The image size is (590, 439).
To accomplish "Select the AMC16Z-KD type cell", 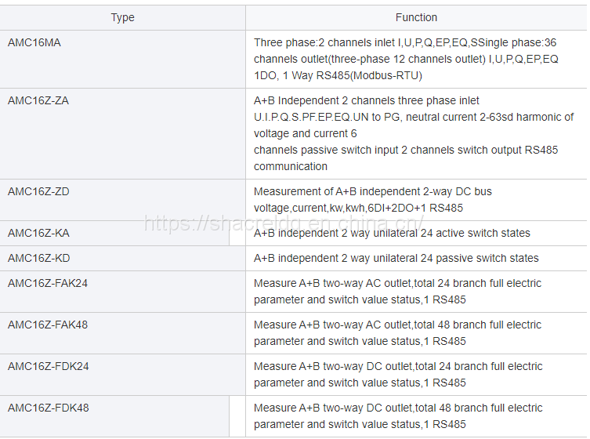I will click(38, 258).
